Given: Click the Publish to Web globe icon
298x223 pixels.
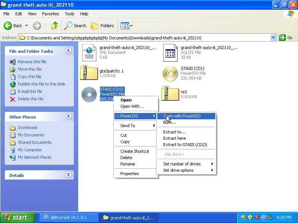Looking at the screenshot, I should [x=13, y=84].
